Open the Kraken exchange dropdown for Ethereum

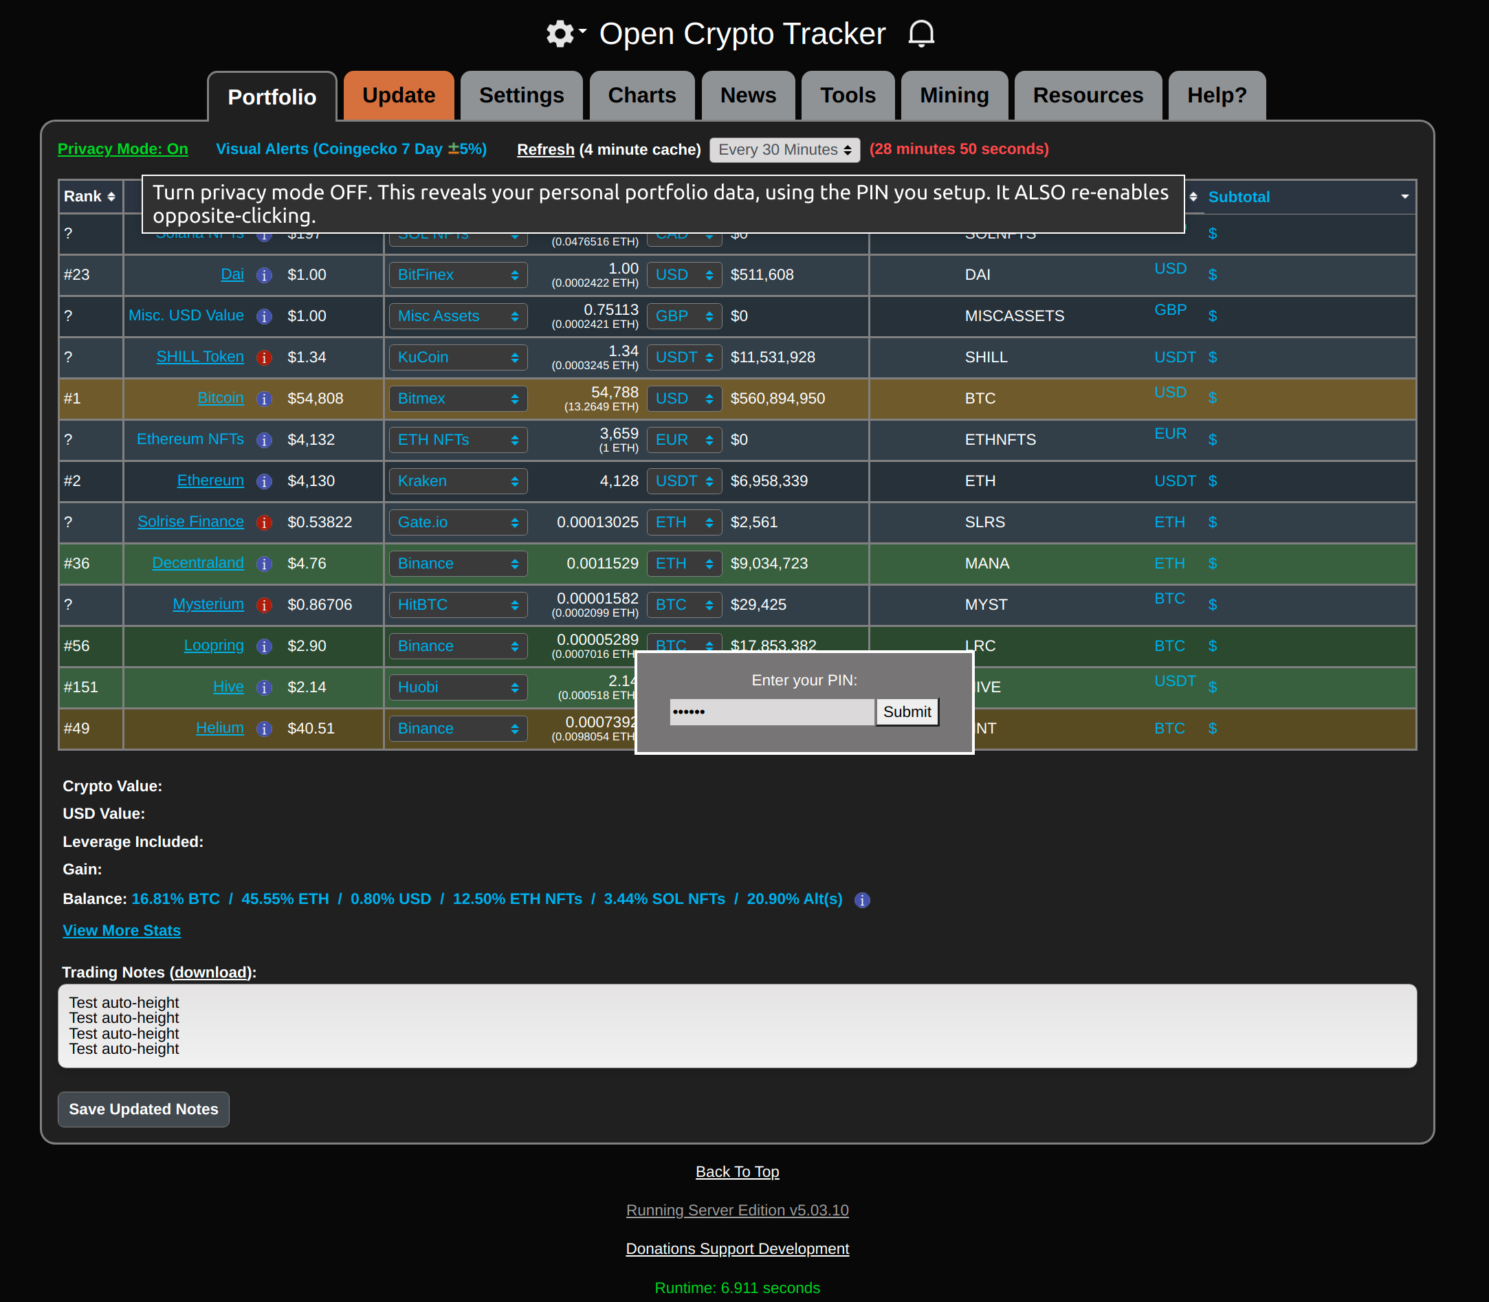tap(458, 481)
